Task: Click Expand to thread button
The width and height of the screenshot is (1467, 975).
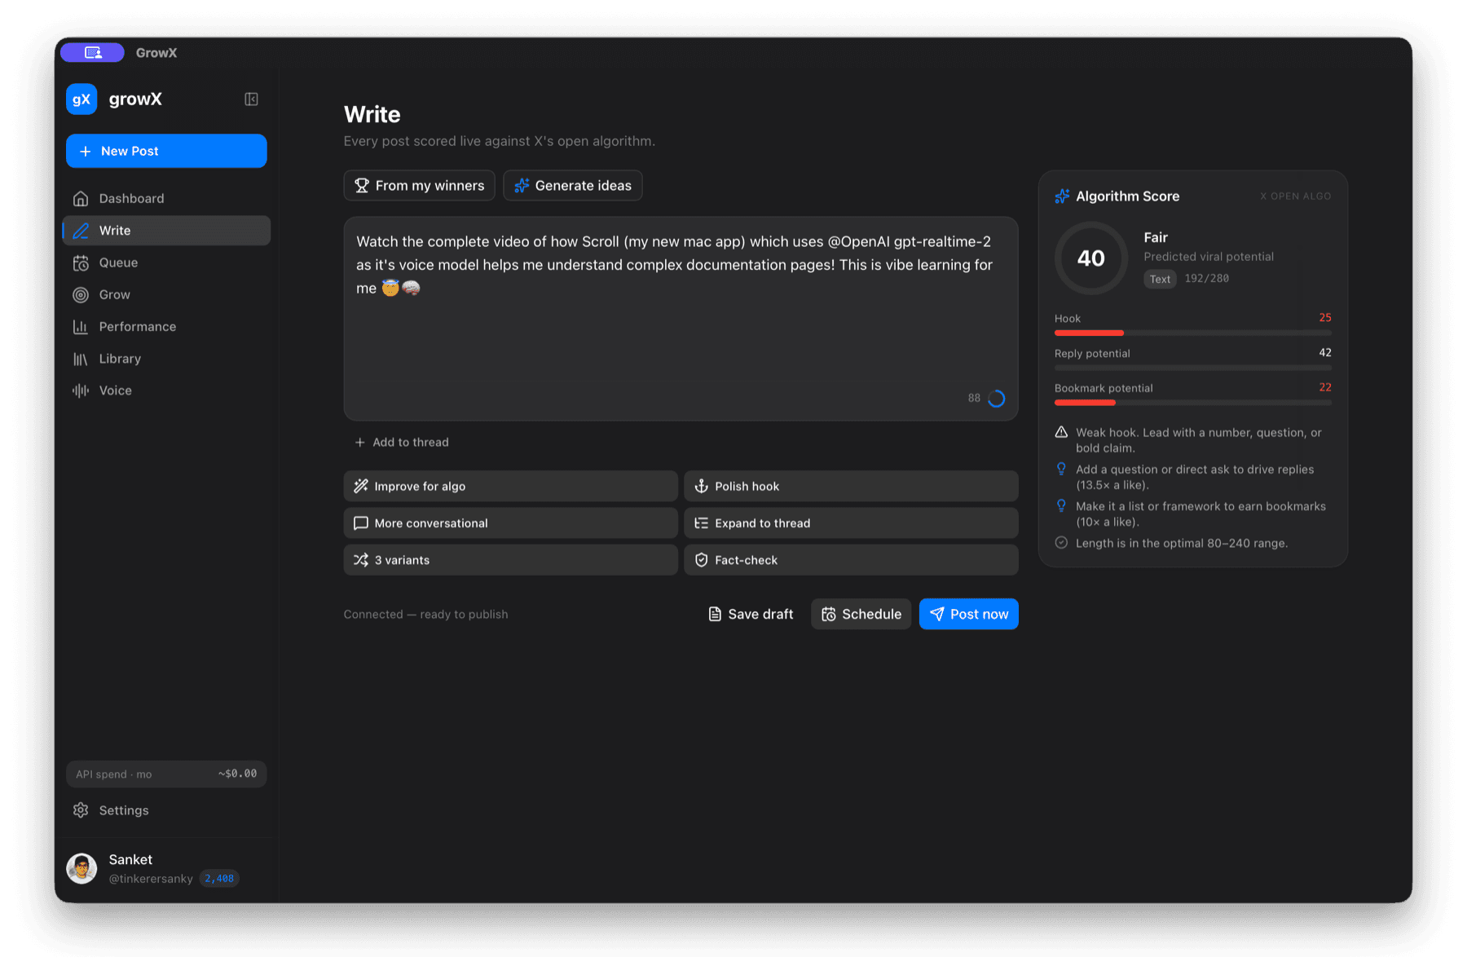Action: [851, 523]
